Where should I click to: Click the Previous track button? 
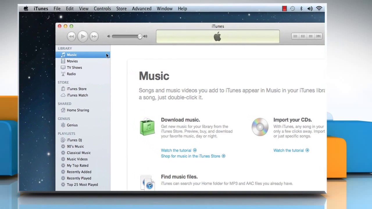[71, 36]
